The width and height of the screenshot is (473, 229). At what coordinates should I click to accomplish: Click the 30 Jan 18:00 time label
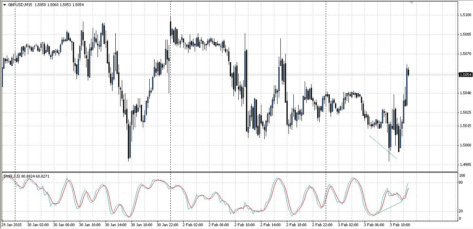point(142,225)
